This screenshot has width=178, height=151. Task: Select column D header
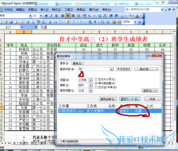[x=84, y=32]
